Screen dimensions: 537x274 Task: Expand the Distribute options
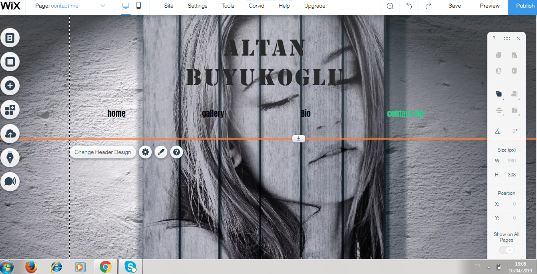(499, 111)
